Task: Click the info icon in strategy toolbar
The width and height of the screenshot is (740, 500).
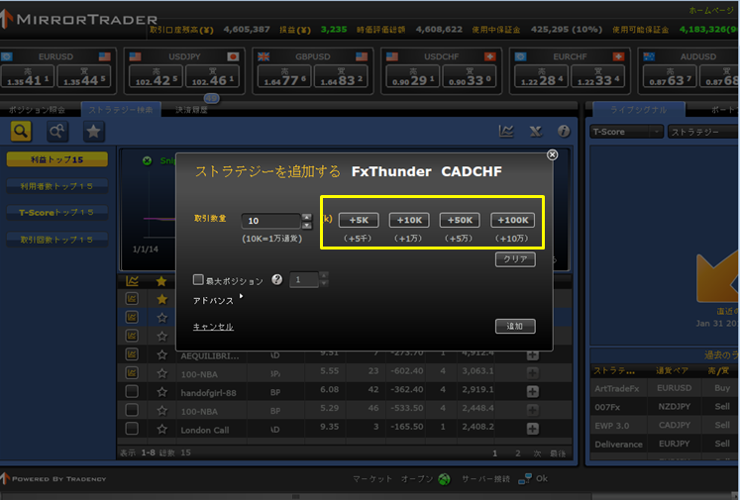Action: pos(564,131)
